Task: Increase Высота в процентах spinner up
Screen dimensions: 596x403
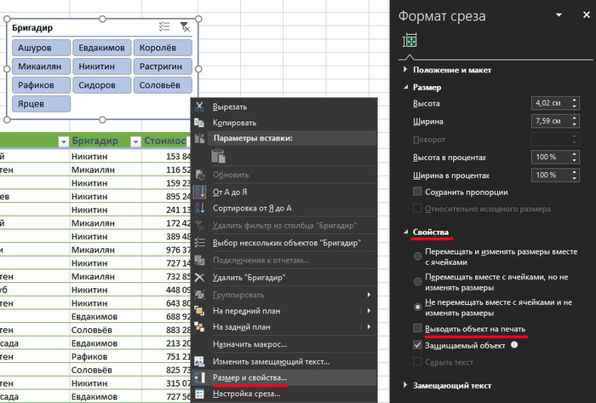Action: (x=575, y=154)
